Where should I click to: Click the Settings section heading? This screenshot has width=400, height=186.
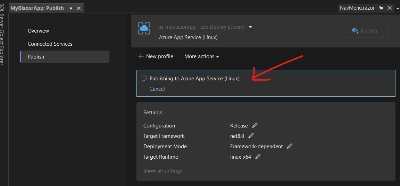click(x=152, y=113)
